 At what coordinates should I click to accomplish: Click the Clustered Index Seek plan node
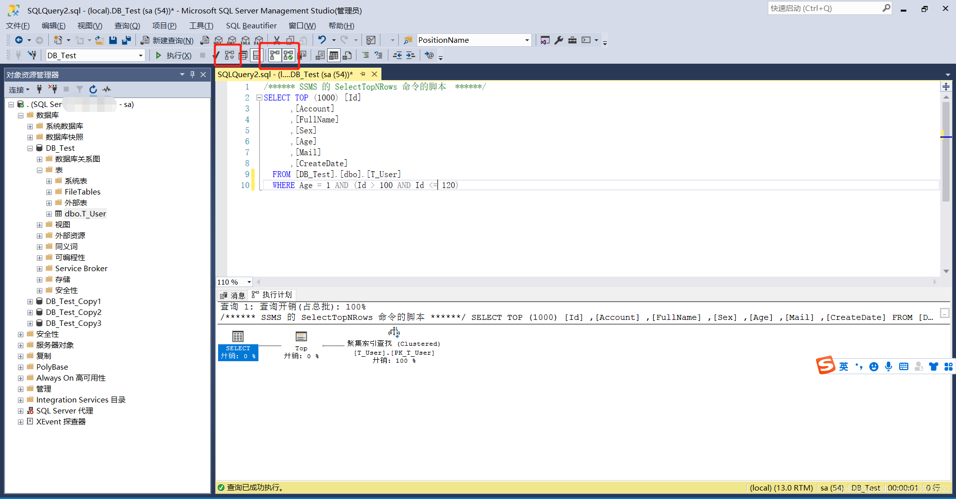(394, 346)
